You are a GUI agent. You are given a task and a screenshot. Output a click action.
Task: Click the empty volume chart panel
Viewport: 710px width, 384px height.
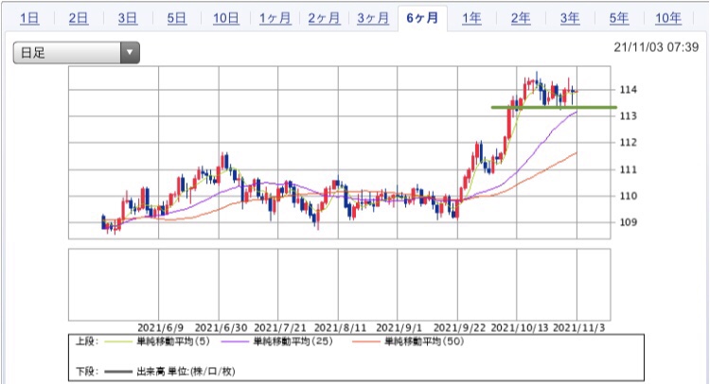(x=339, y=285)
